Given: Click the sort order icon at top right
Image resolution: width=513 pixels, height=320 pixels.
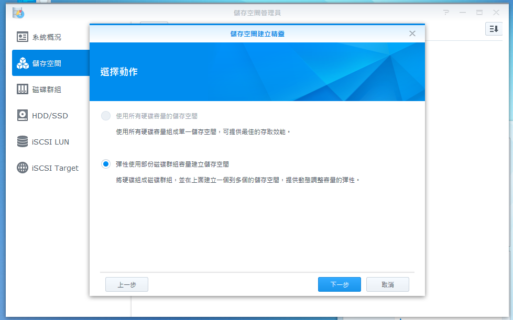Looking at the screenshot, I should pos(494,29).
